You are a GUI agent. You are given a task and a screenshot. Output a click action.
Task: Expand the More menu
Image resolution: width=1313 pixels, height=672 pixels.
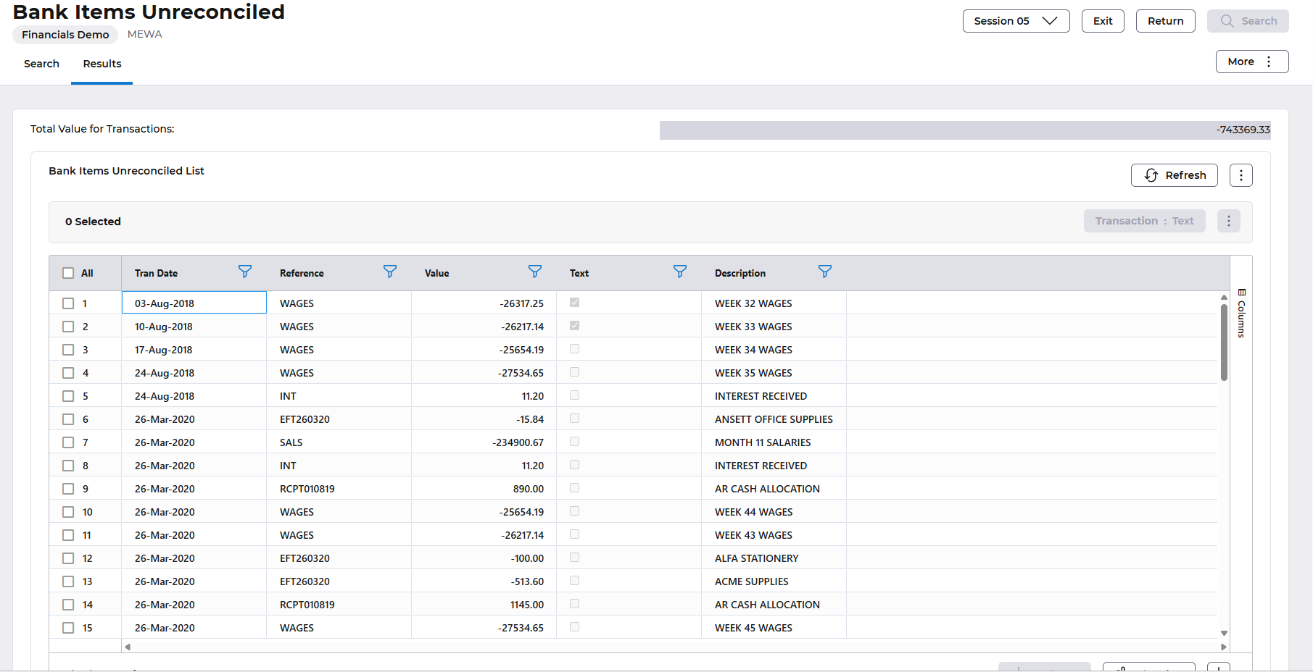tap(1251, 62)
